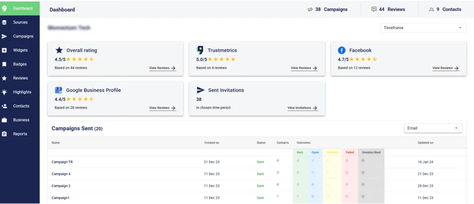Image resolution: width=474 pixels, height=204 pixels.
Task: Click the Updated on column header
Action: pos(425,143)
